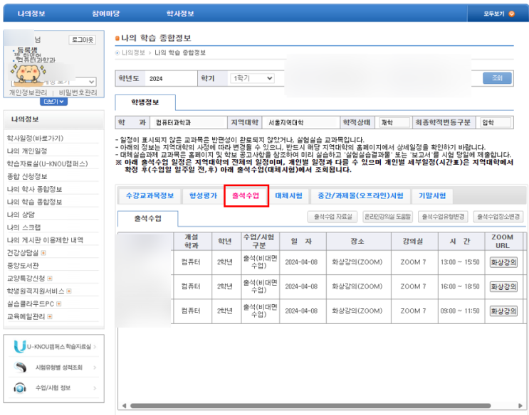Viewport: 529px width, 415px height.
Task: Click the 서울지역대학 field
Action: pyautogui.click(x=301, y=123)
